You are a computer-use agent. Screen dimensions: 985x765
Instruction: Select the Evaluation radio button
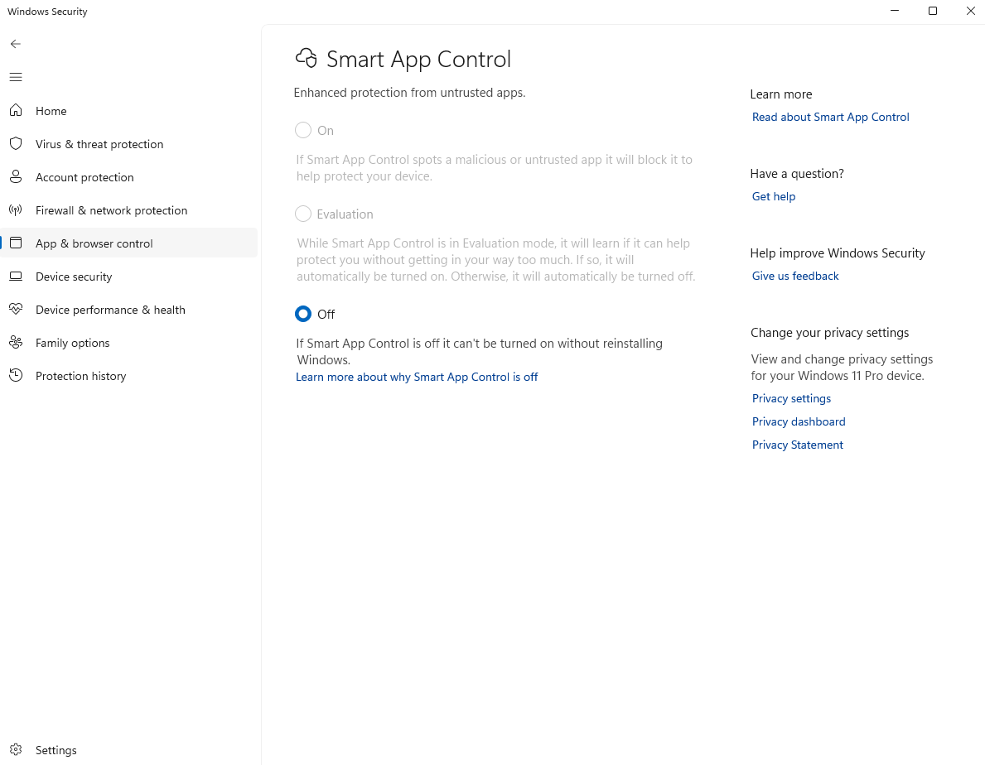click(303, 214)
